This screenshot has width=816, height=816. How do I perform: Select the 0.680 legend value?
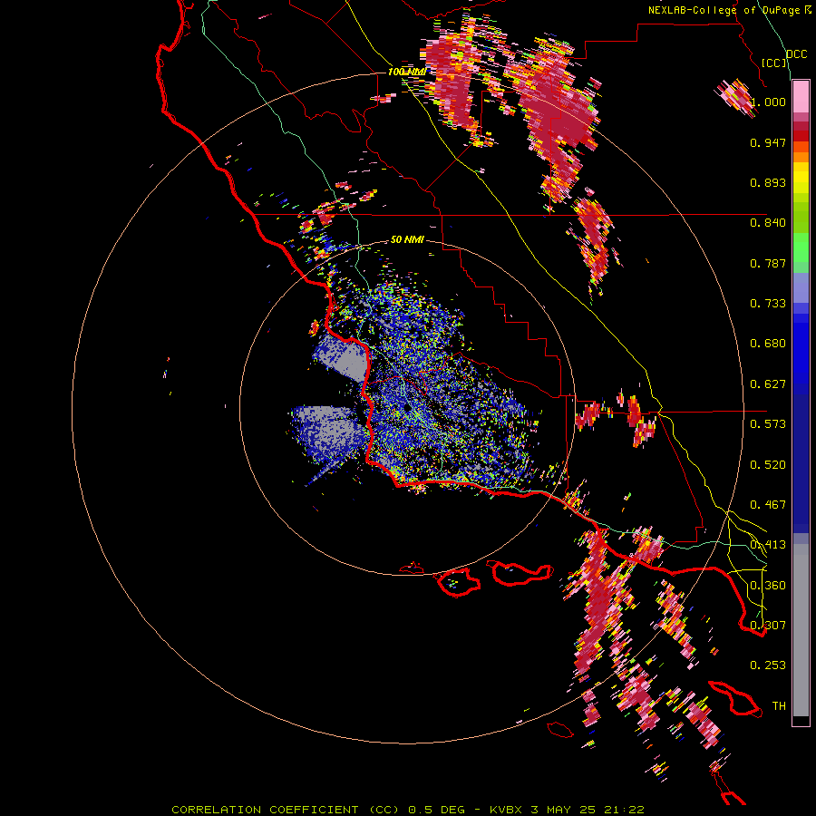click(768, 344)
